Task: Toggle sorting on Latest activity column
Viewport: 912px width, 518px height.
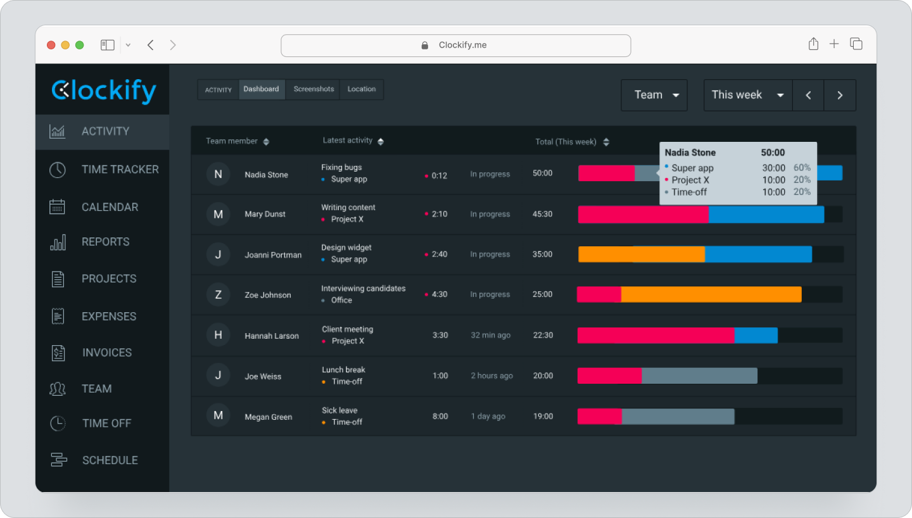Action: click(x=381, y=140)
